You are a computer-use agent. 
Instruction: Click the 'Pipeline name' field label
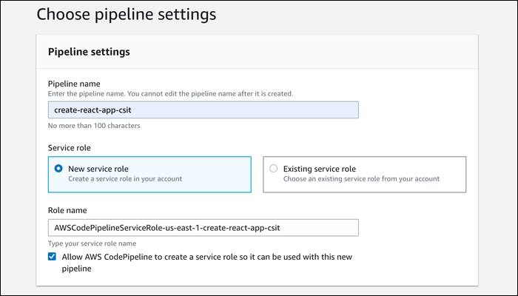74,84
